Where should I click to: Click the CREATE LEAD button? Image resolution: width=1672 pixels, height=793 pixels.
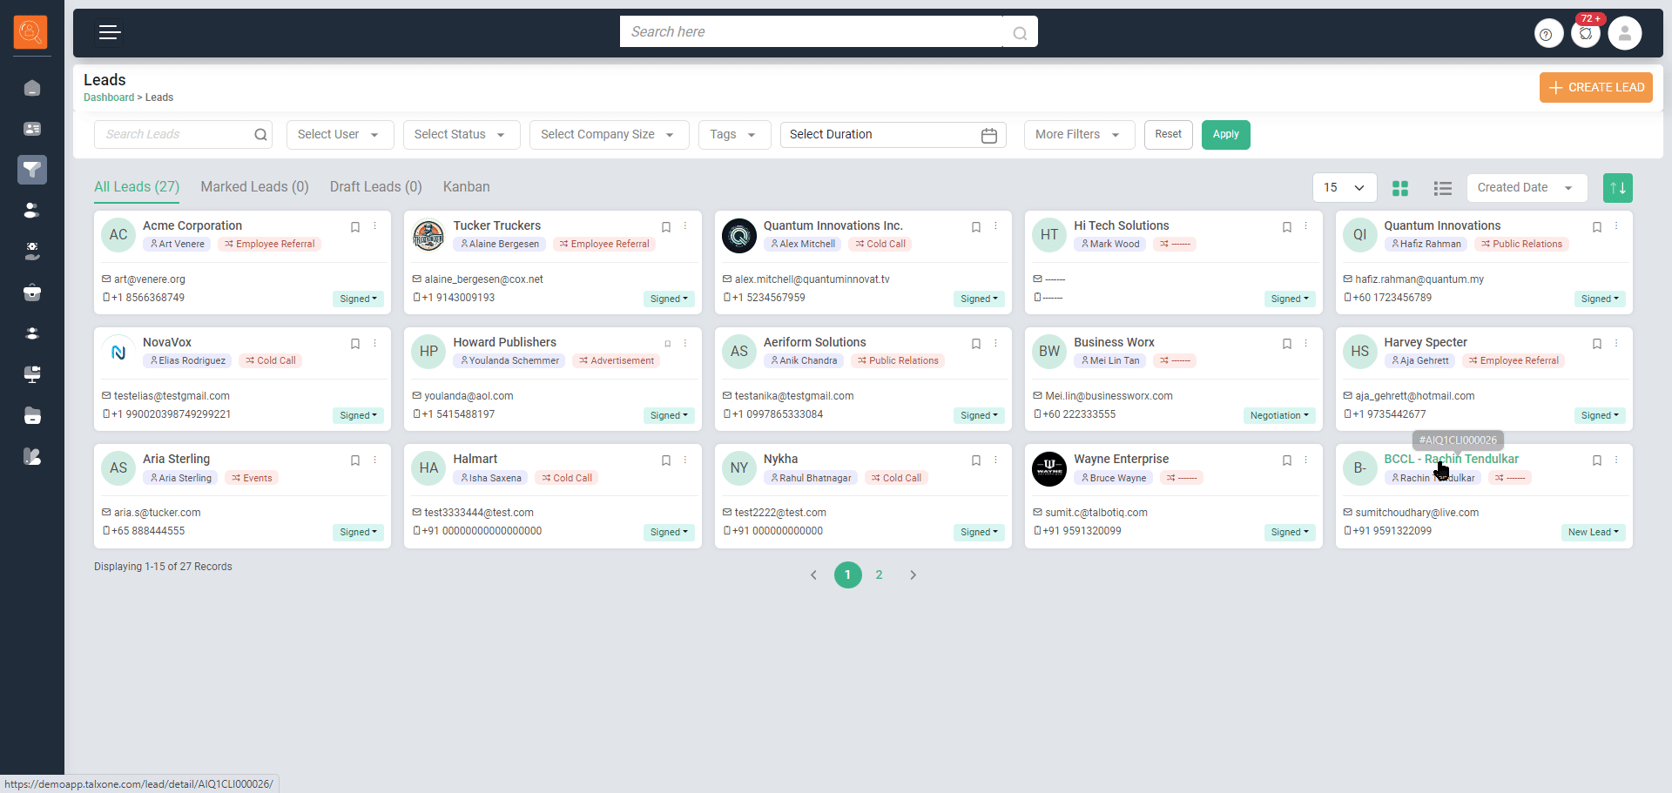click(1595, 87)
